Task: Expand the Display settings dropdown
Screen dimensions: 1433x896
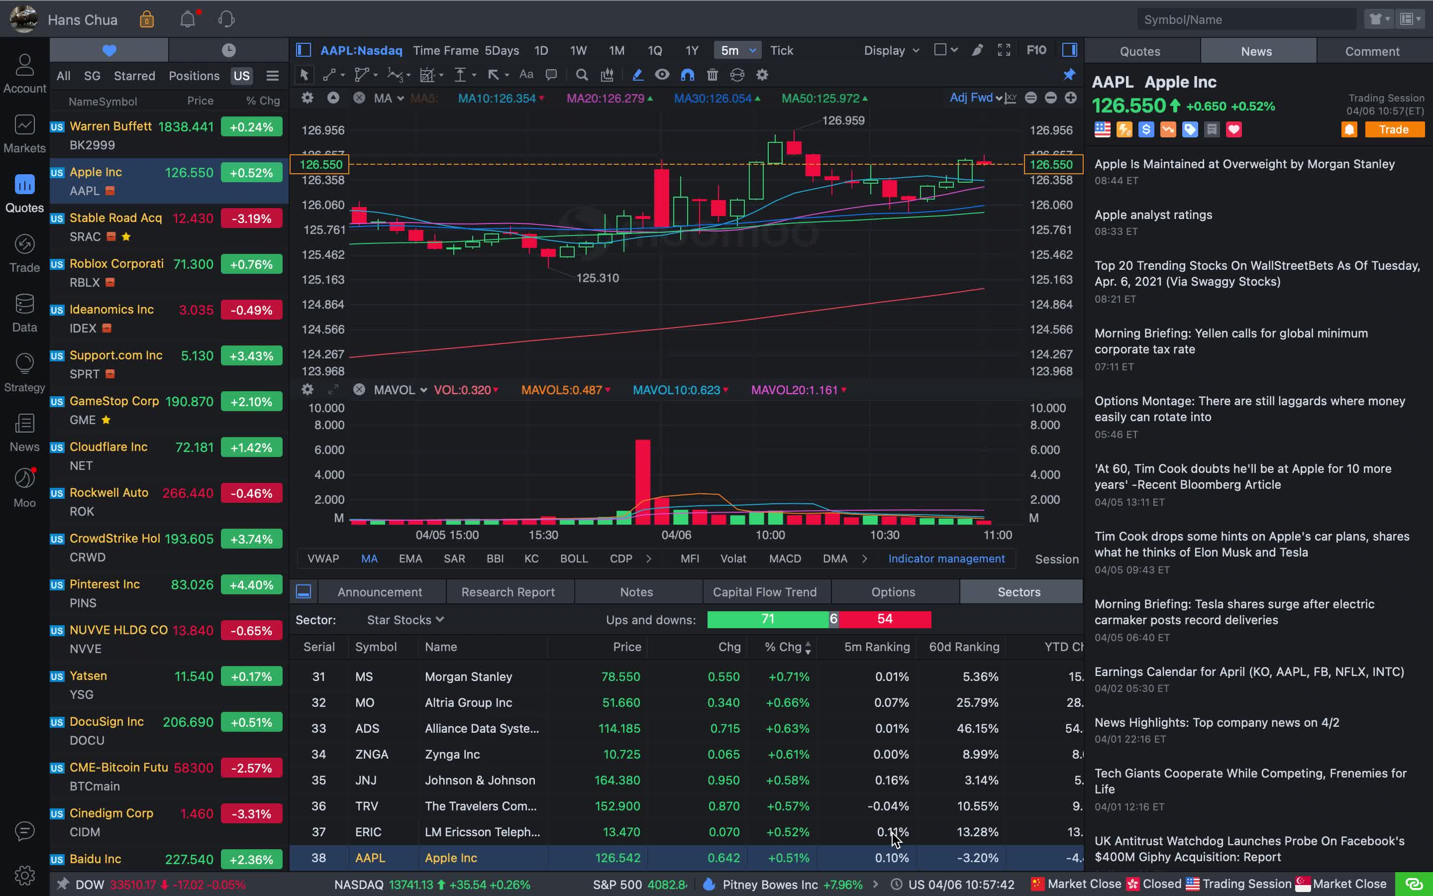Action: pyautogui.click(x=890, y=50)
